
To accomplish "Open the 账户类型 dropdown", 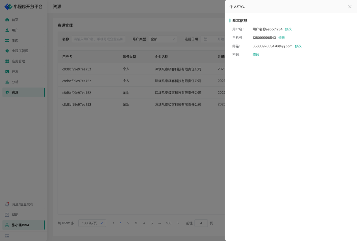I will (163, 39).
